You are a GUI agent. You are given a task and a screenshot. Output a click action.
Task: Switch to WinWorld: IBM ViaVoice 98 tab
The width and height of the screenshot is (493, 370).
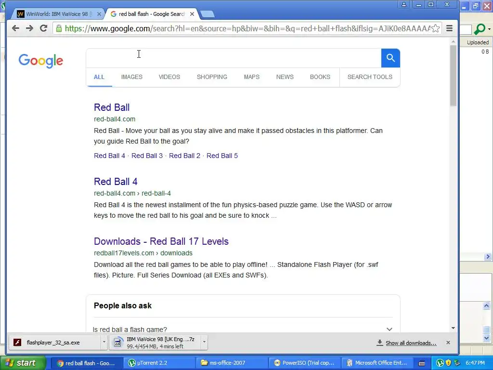click(58, 14)
